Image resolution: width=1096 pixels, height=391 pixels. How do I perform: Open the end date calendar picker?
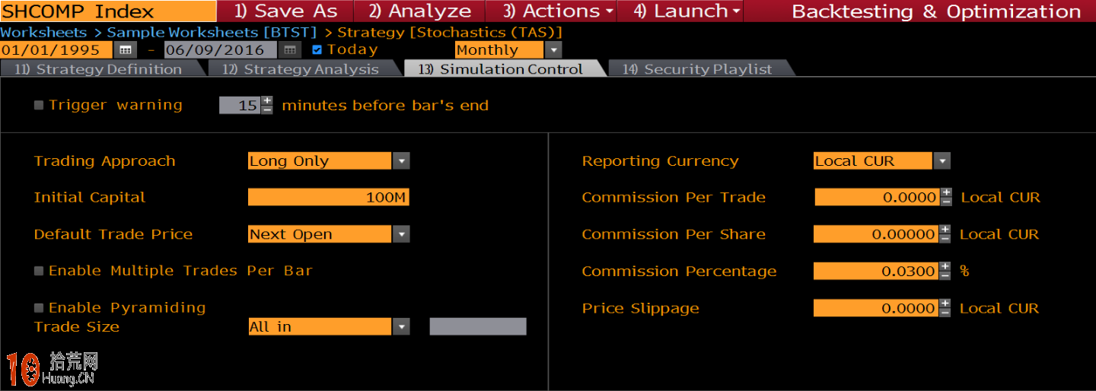coord(289,50)
